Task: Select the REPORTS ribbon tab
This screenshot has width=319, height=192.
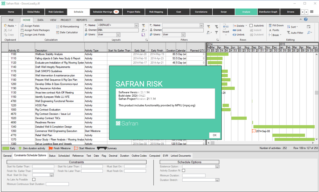Action: point(82,20)
